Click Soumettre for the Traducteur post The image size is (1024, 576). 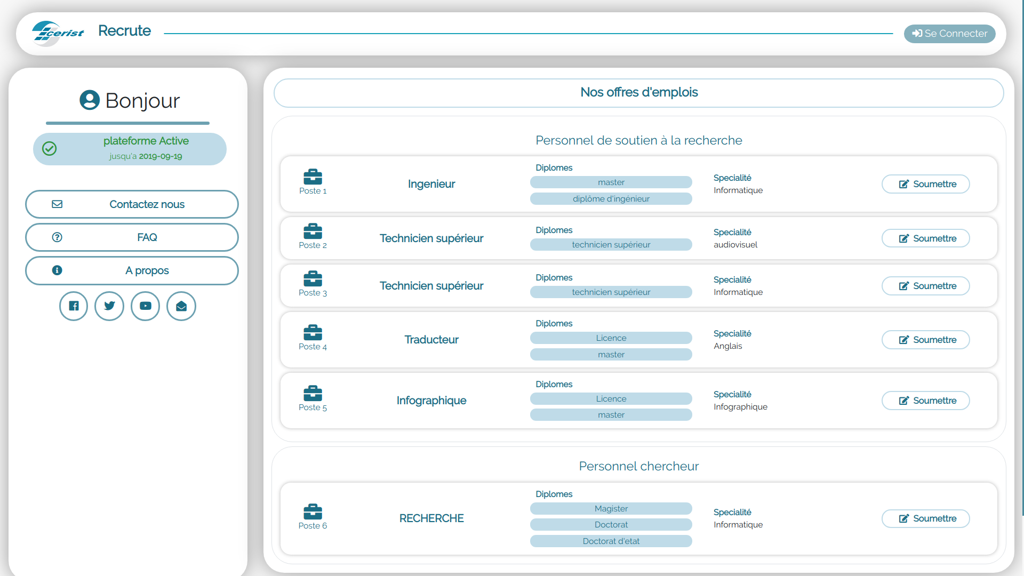coord(925,340)
